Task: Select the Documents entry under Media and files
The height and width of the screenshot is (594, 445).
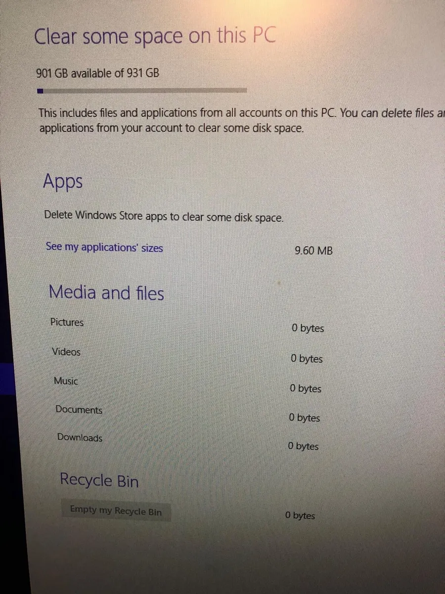Action: tap(79, 410)
